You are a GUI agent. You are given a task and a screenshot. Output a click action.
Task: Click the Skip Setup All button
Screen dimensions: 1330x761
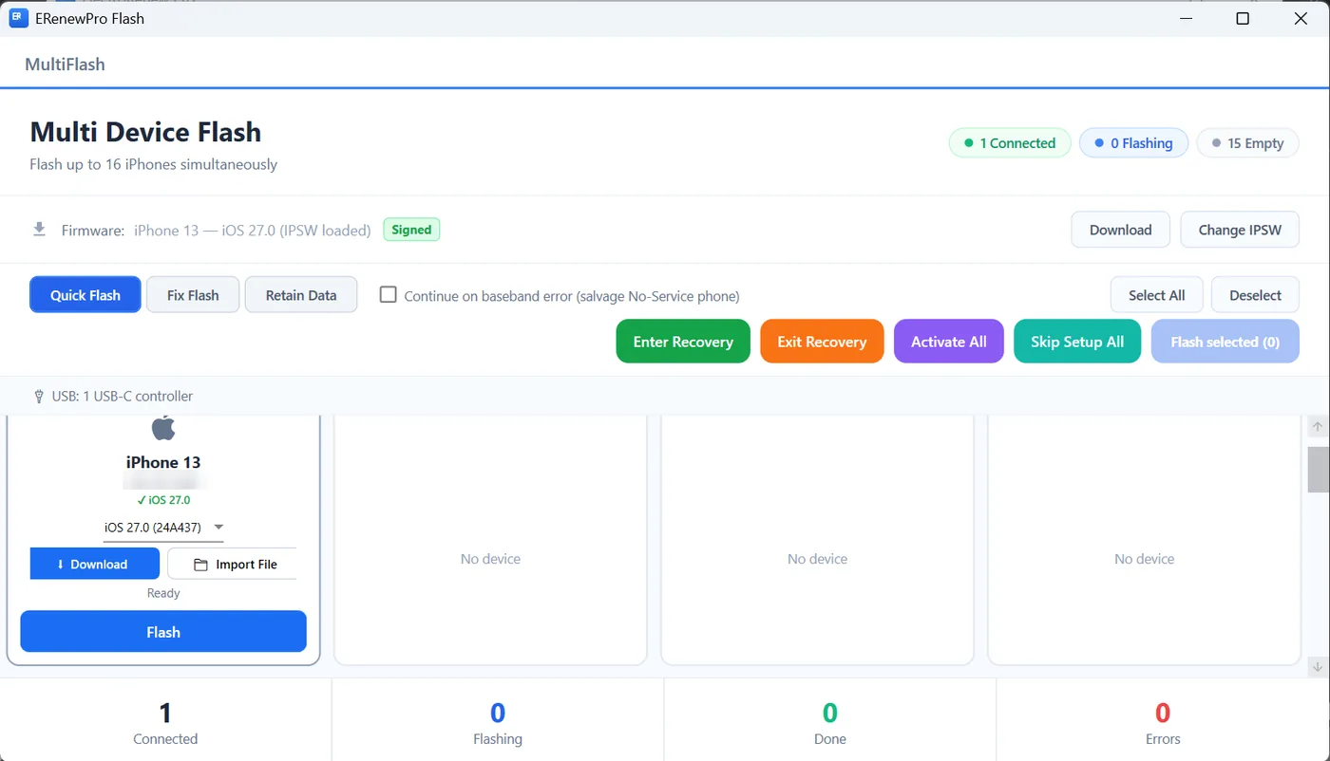(1077, 342)
